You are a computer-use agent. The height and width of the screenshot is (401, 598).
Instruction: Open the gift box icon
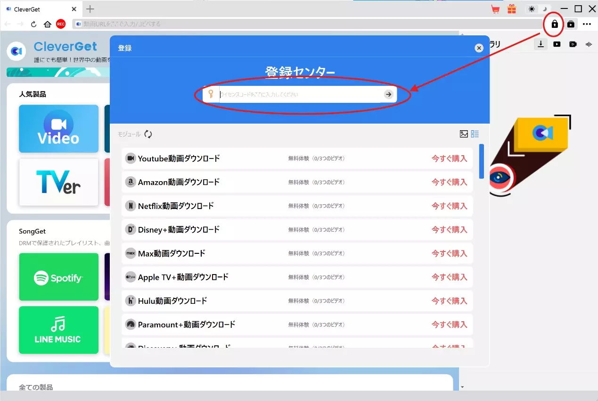[512, 9]
